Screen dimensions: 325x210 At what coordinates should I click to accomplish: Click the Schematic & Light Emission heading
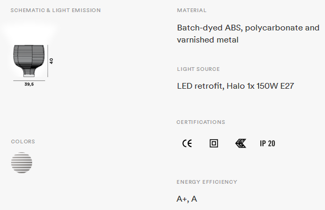55,10
